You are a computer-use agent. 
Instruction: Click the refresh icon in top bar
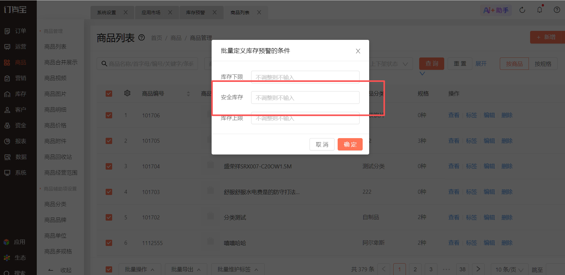pos(522,10)
